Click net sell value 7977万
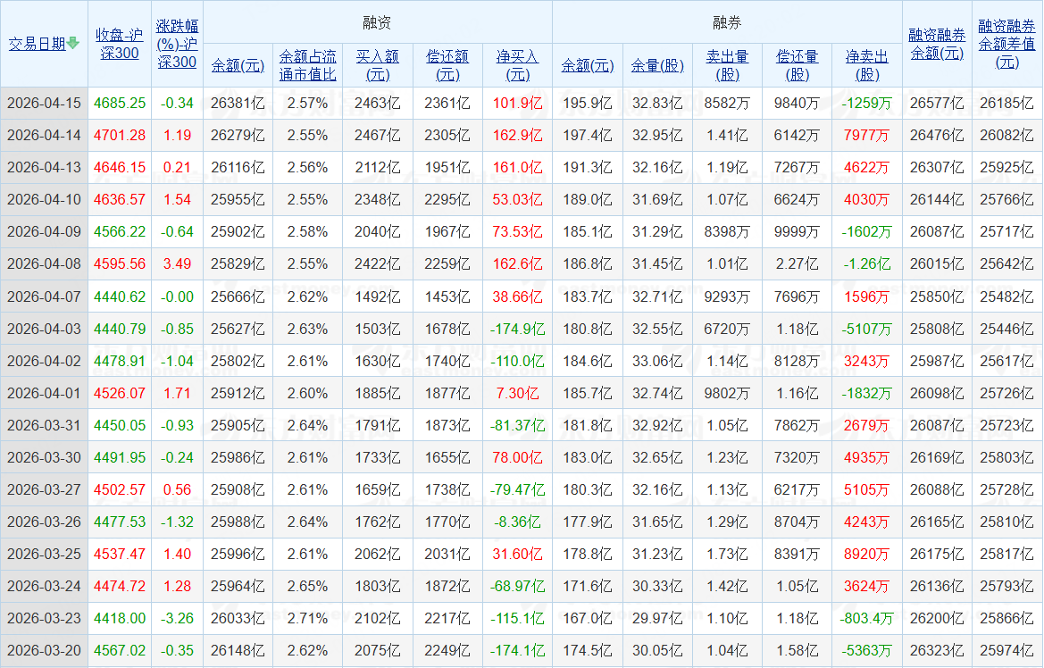This screenshot has width=1044, height=668. [867, 135]
